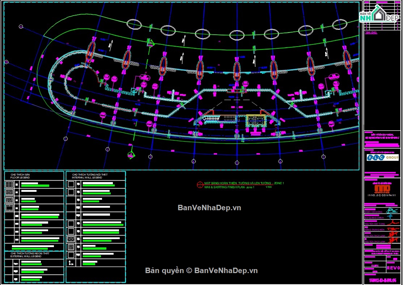Click the first grid tile hatch in Floor Legend
403x285 pixels.
[x=9, y=184]
